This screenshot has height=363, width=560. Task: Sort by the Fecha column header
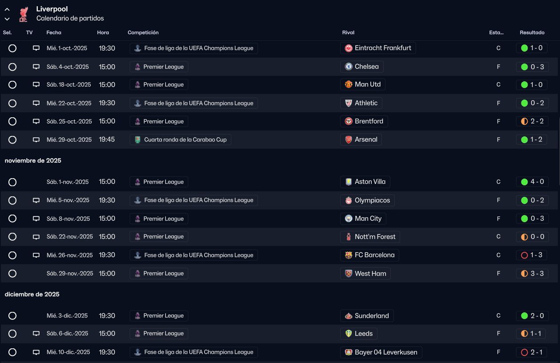(x=54, y=32)
